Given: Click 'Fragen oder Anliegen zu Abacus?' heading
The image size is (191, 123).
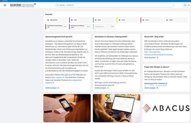Looking at the screenshot, I should (157, 67).
